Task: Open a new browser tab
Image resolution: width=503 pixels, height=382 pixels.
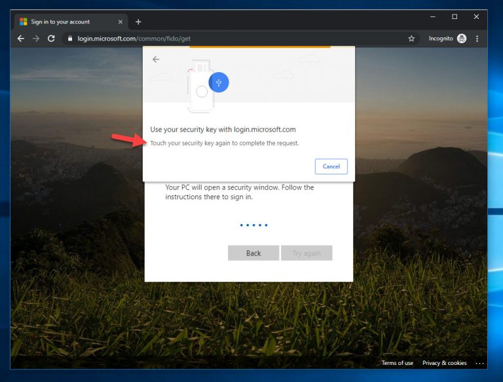Action: coord(138,22)
